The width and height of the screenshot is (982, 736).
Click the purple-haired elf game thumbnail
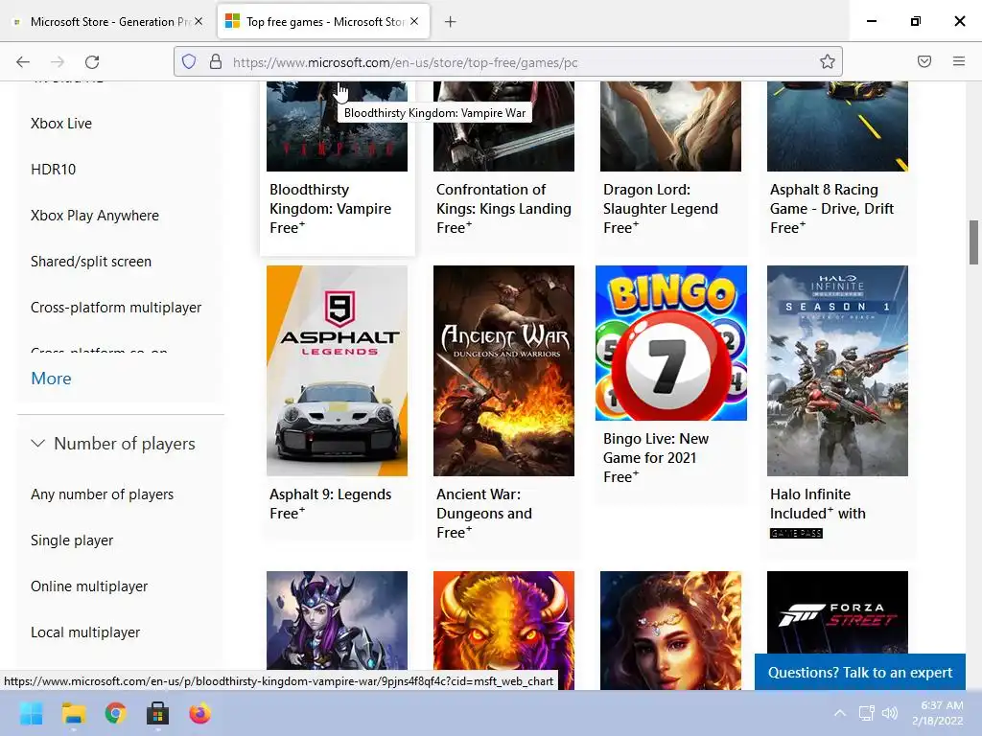pyautogui.click(x=337, y=620)
